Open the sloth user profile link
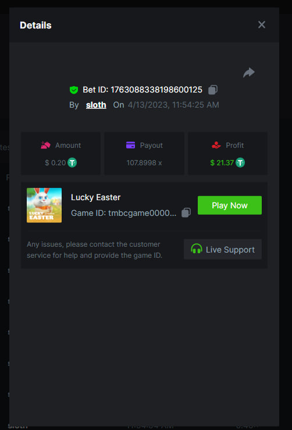 coord(96,105)
